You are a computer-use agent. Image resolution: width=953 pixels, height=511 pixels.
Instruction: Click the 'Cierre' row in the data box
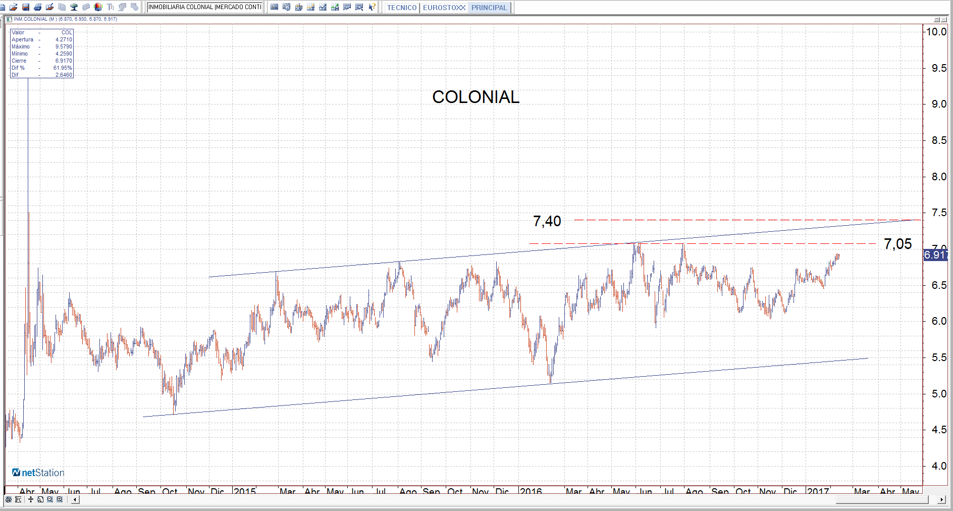[42, 61]
